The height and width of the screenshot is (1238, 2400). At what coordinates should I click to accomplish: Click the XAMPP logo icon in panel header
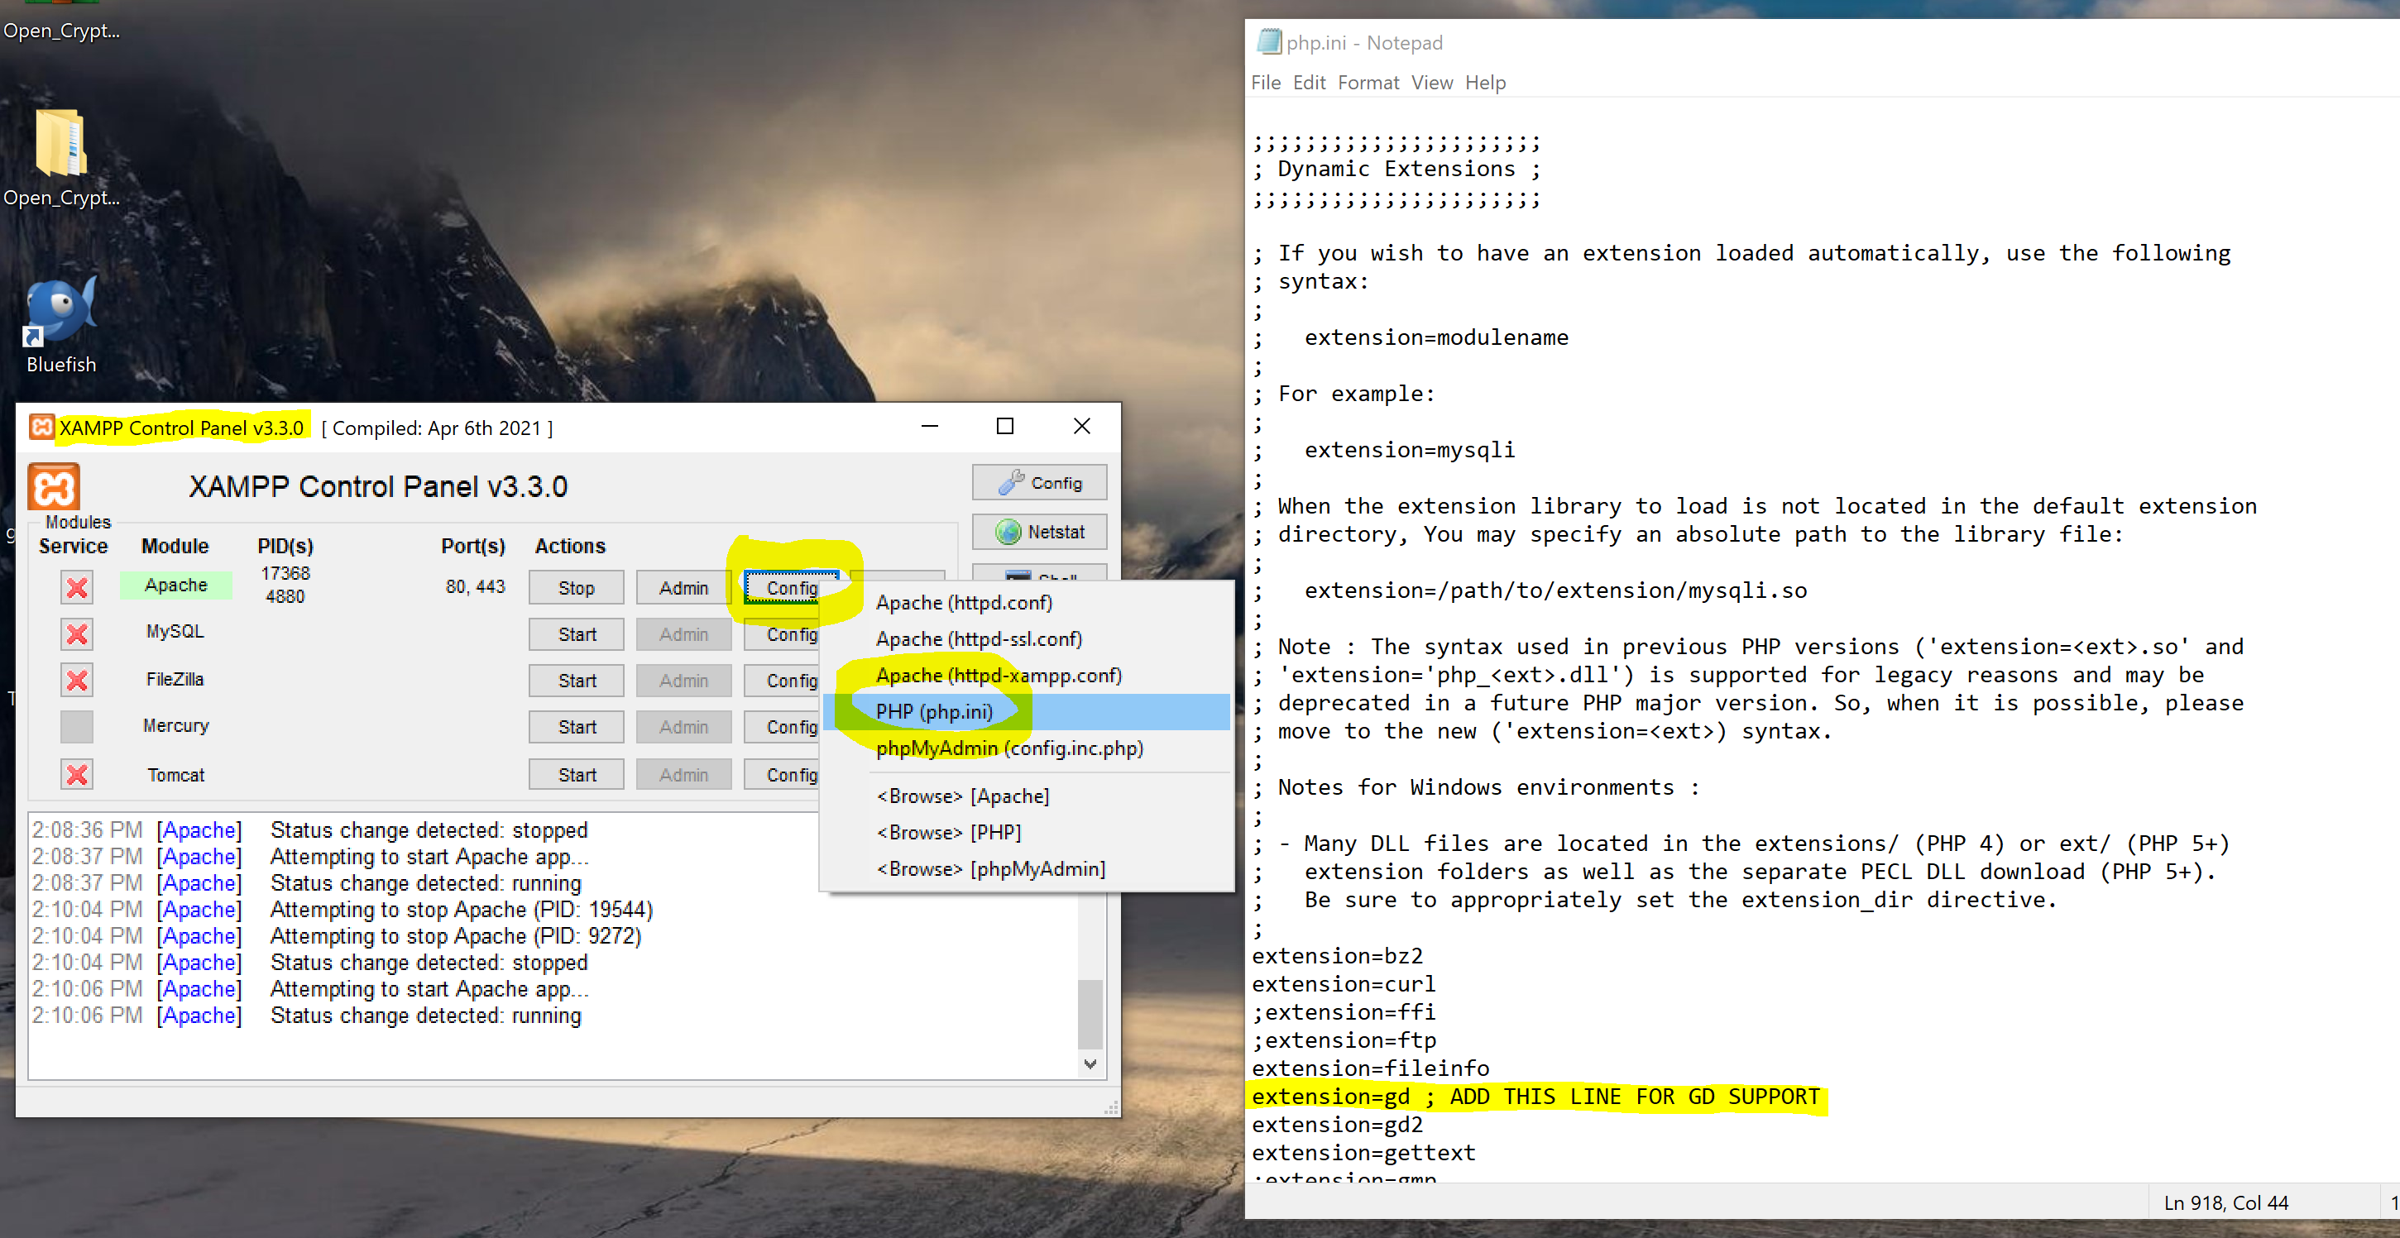[x=53, y=486]
